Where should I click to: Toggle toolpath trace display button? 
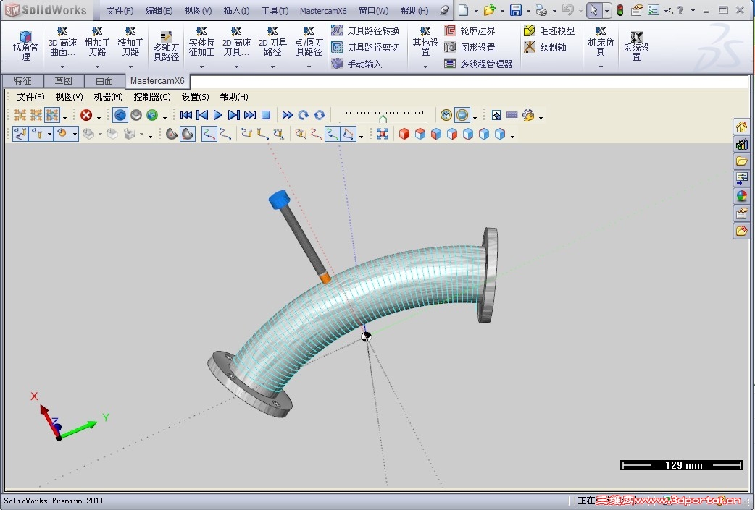click(x=209, y=134)
